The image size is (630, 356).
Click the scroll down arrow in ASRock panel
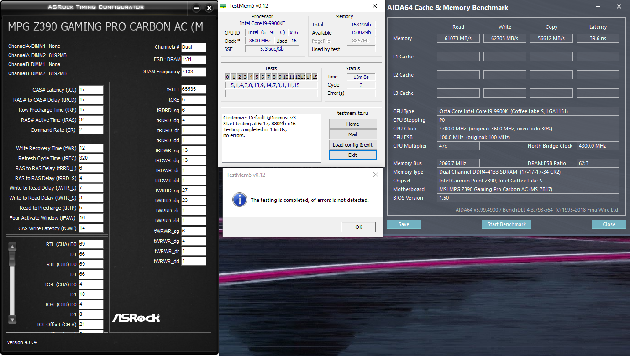tap(12, 320)
